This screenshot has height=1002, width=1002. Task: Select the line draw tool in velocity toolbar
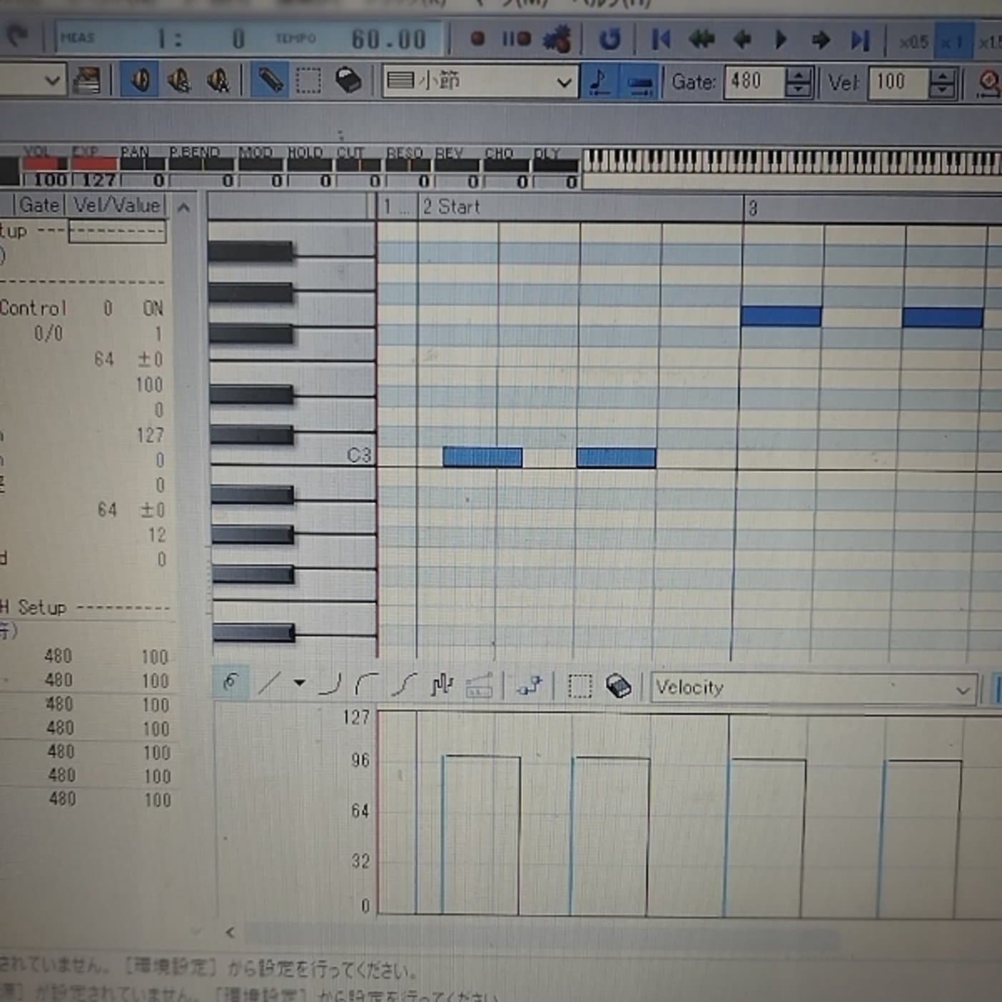pos(270,684)
